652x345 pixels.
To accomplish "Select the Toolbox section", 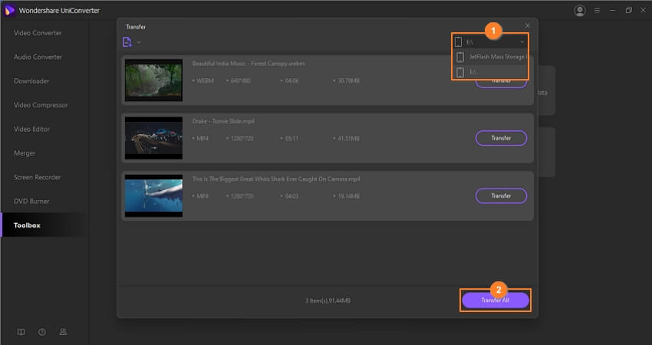I will coord(27,225).
